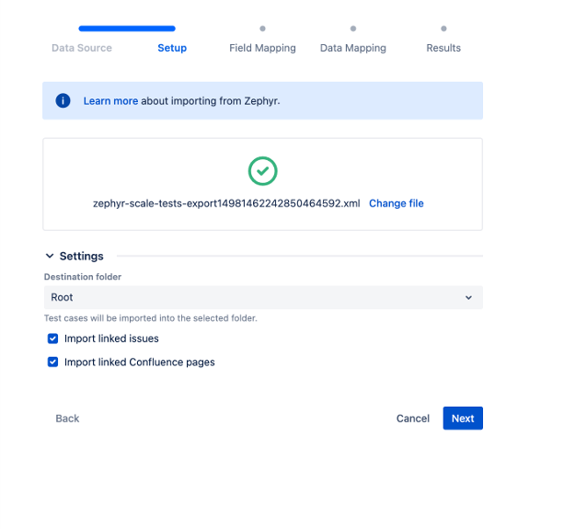Viewport: 564px width, 529px height.
Task: Open the Results step label
Action: 443,48
